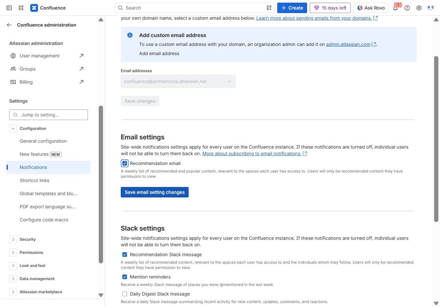Enable Daily Digest Slack message checkbox
This screenshot has height=307, width=440.
(x=125, y=294)
